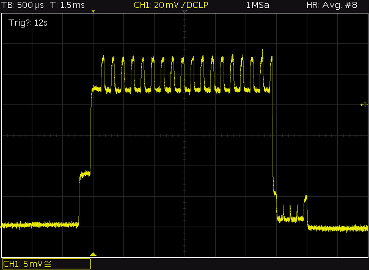Click the Trig?: 12s status text

(28, 23)
